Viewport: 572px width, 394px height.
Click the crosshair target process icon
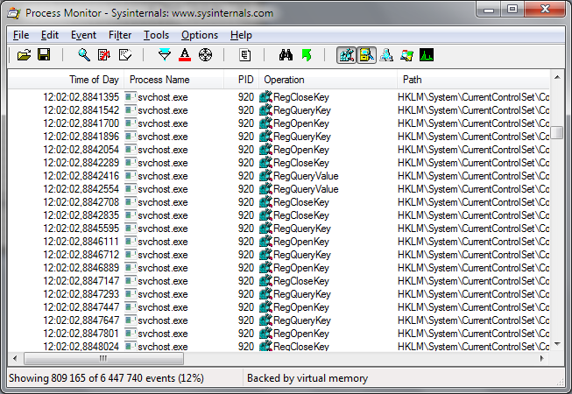(x=205, y=55)
